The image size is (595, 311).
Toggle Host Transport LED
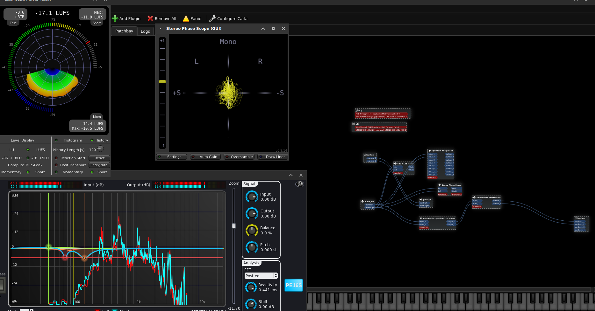pos(56,165)
